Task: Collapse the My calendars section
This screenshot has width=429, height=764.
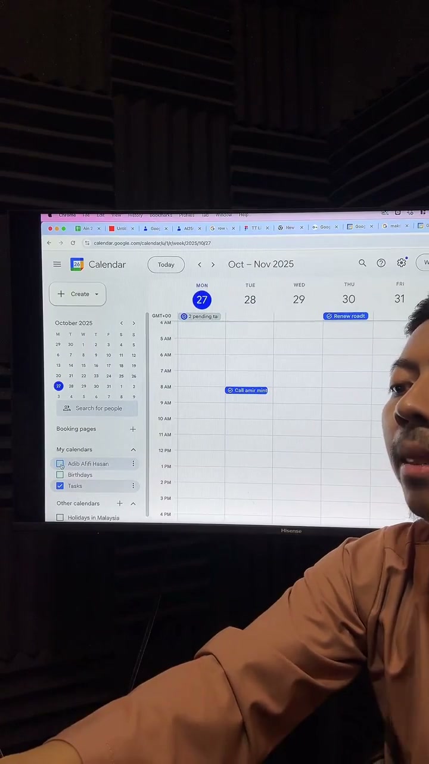Action: [x=133, y=449]
